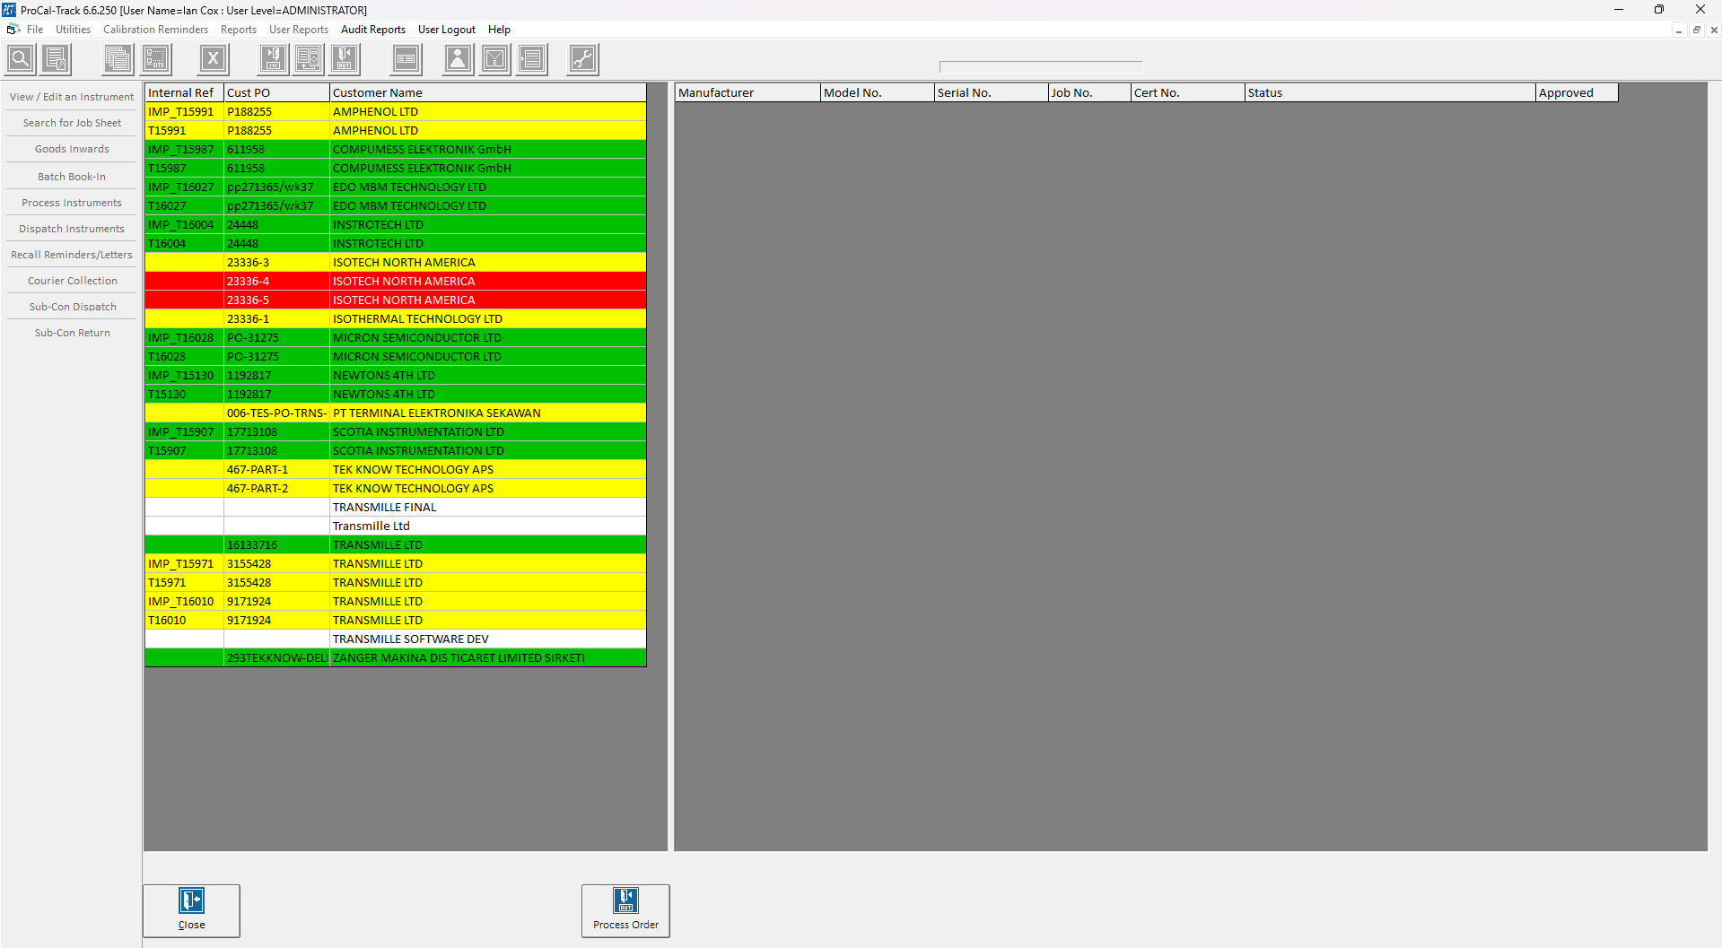Select the T16027 EDO MBM TECHNOLOGY row
This screenshot has height=948, width=1722.
coord(396,206)
